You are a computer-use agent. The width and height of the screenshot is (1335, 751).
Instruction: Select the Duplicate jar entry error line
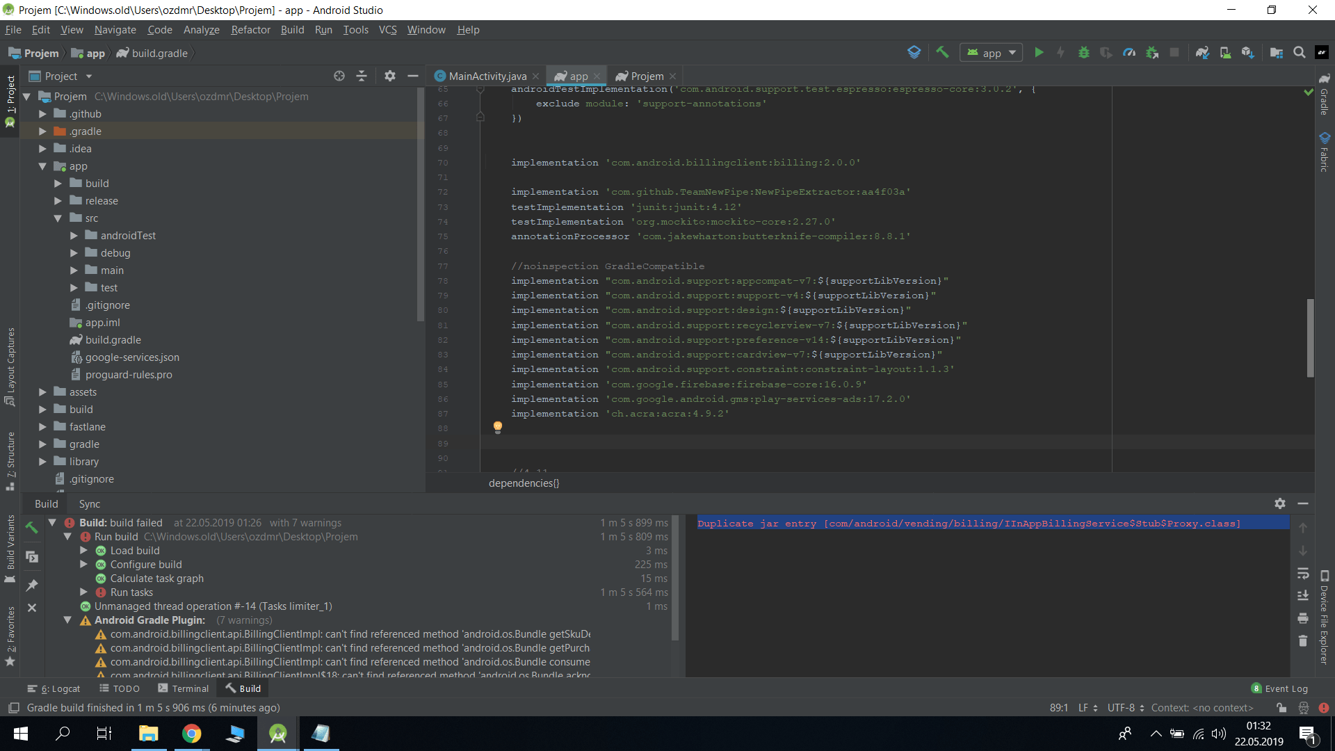click(x=968, y=523)
